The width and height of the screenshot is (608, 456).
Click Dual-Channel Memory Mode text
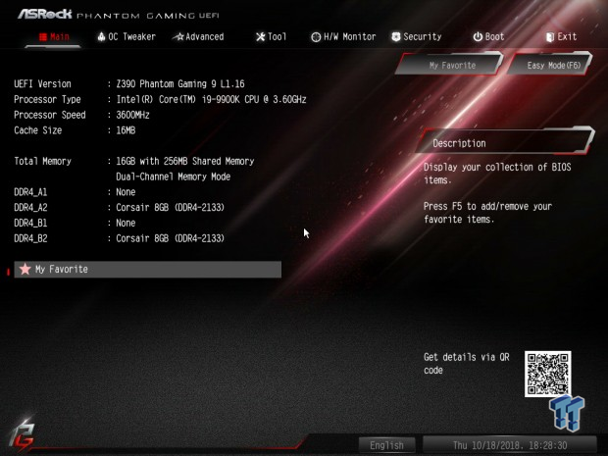[174, 177]
